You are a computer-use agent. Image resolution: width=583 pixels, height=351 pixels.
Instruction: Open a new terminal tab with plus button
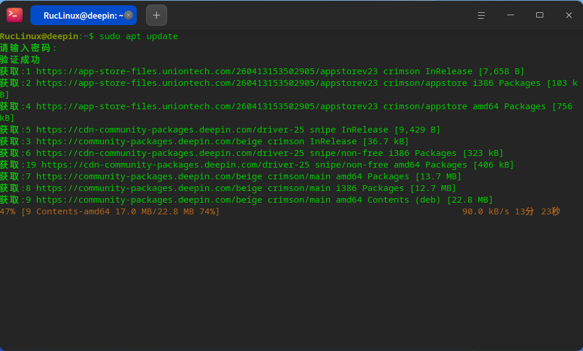156,15
